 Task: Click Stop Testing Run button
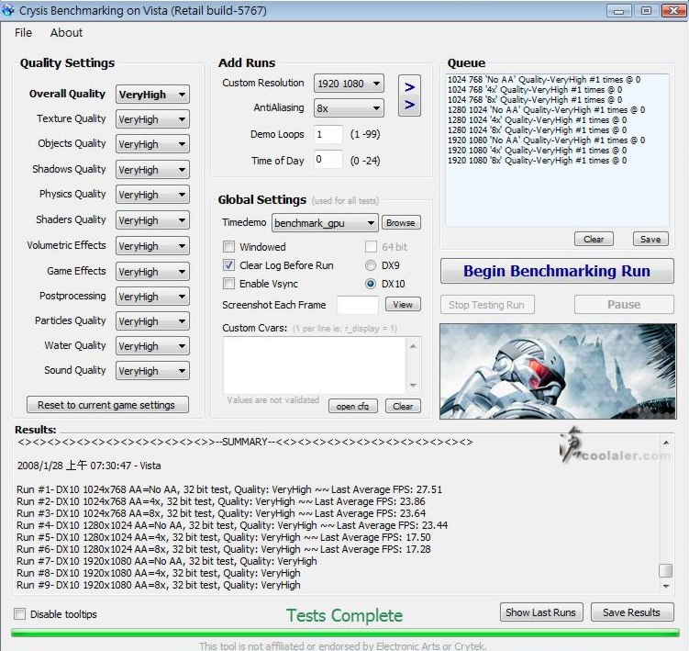pos(487,305)
